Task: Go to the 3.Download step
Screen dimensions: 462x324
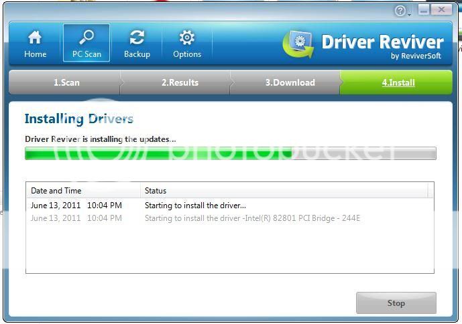Action: pyautogui.click(x=285, y=82)
